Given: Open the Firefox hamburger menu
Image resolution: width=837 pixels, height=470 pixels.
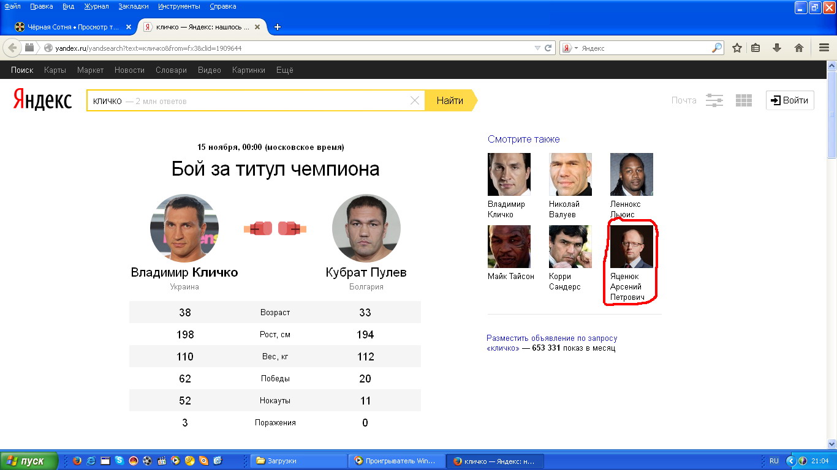Looking at the screenshot, I should pyautogui.click(x=824, y=48).
